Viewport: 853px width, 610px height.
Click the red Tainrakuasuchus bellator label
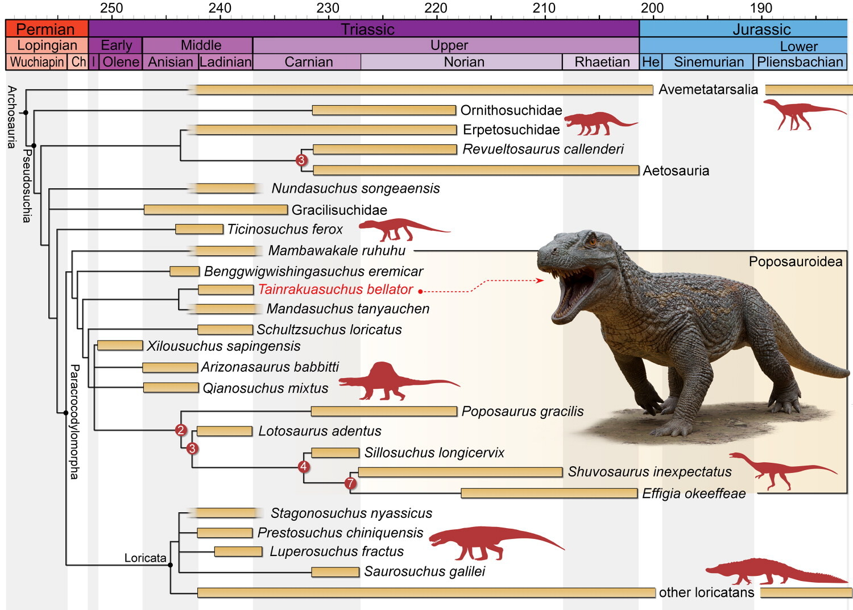[335, 289]
